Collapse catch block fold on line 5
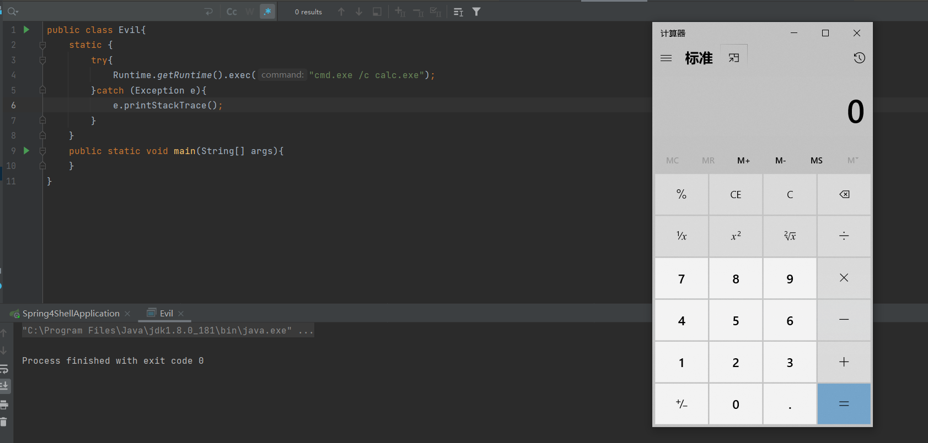 click(x=42, y=90)
